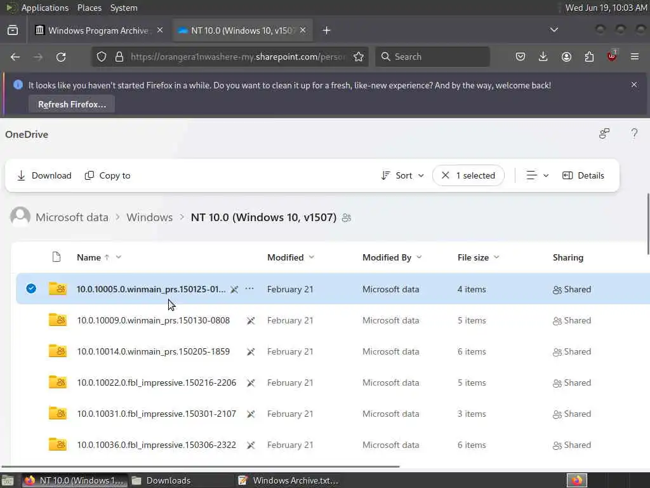Click folder icon of 10.0.10014.0.winmain_prs
Viewport: 650px width, 488px height.
tap(58, 351)
